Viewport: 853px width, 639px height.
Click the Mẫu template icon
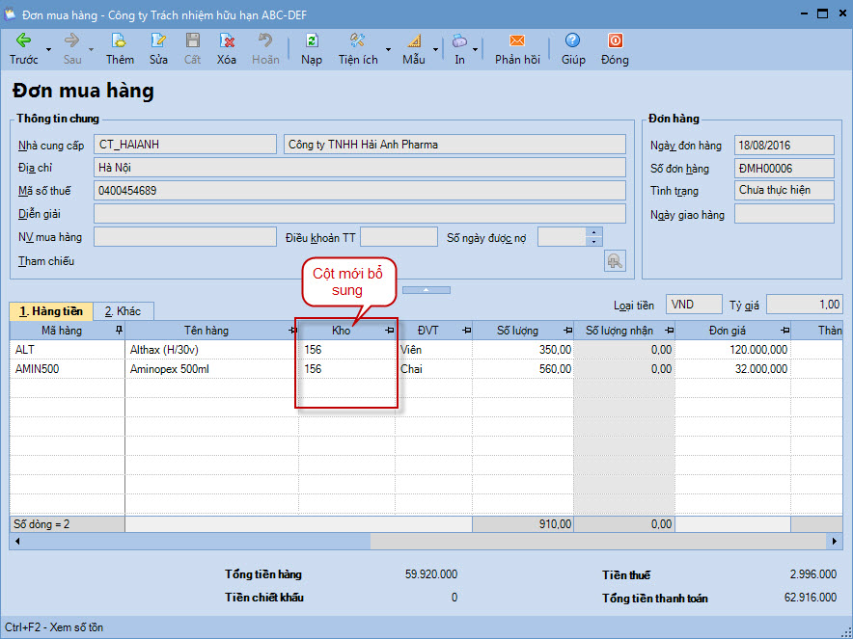[x=414, y=40]
